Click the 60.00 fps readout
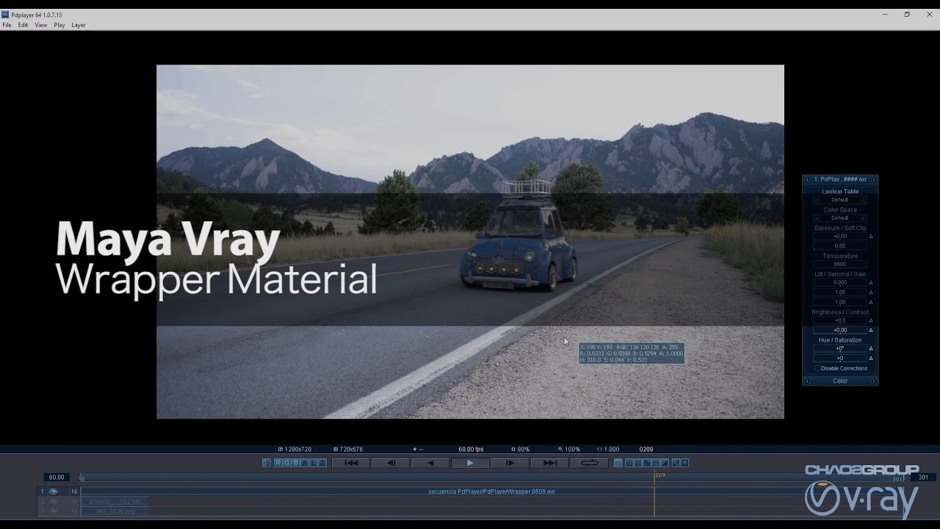The height and width of the screenshot is (529, 940). [471, 449]
